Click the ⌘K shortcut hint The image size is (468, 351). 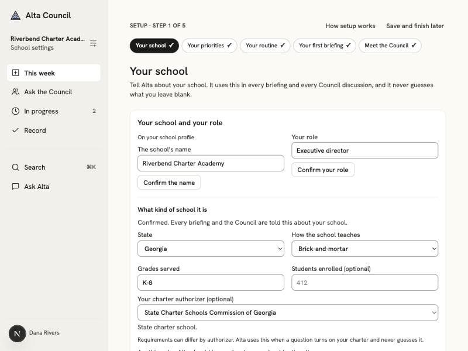tap(91, 167)
